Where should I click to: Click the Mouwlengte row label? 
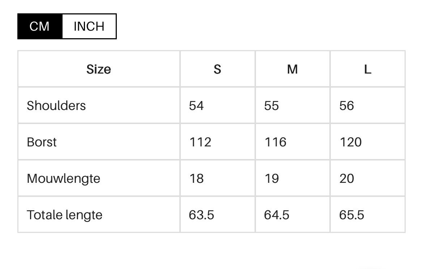(x=64, y=178)
